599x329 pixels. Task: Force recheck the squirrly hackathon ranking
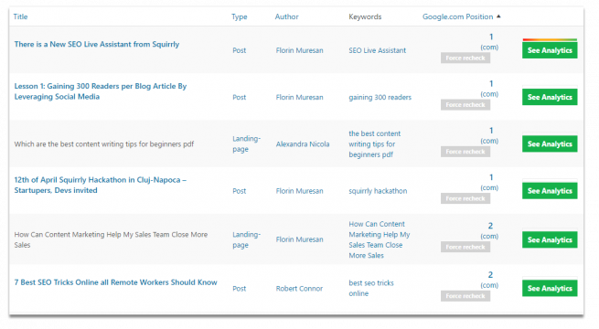click(465, 198)
